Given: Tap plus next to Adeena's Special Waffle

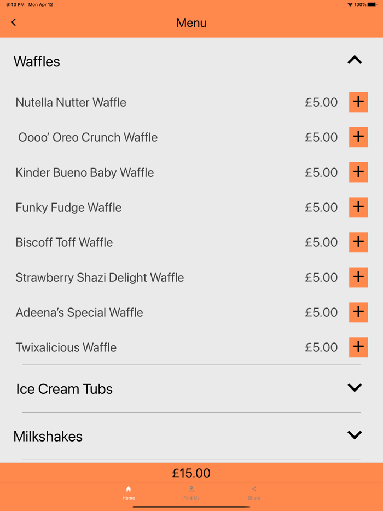Looking at the screenshot, I should [x=358, y=312].
